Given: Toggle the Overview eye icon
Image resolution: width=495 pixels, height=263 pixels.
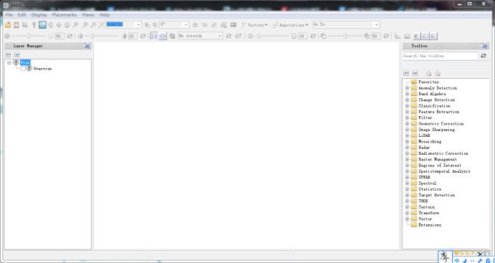Looking at the screenshot, I should [x=29, y=68].
